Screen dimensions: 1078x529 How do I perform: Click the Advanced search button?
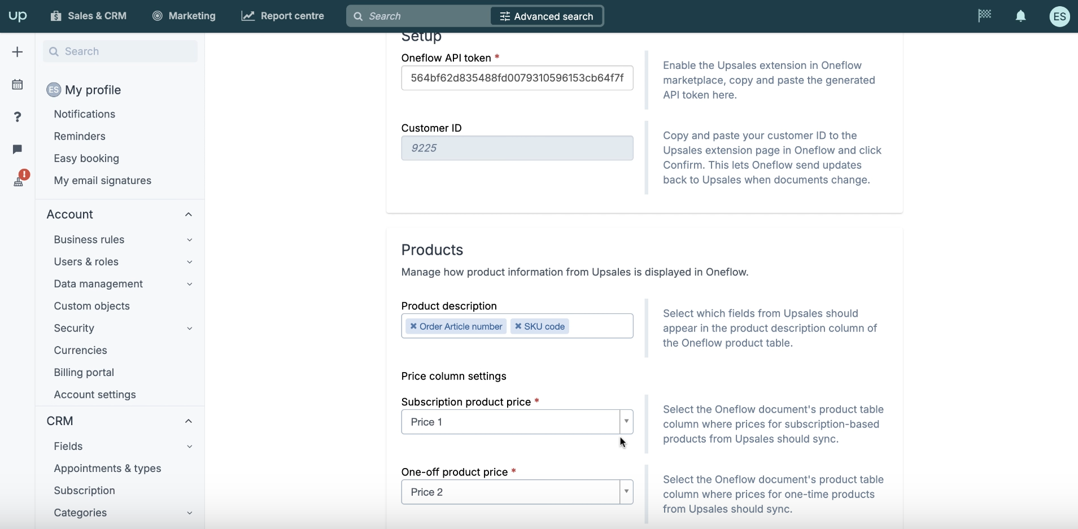547,16
